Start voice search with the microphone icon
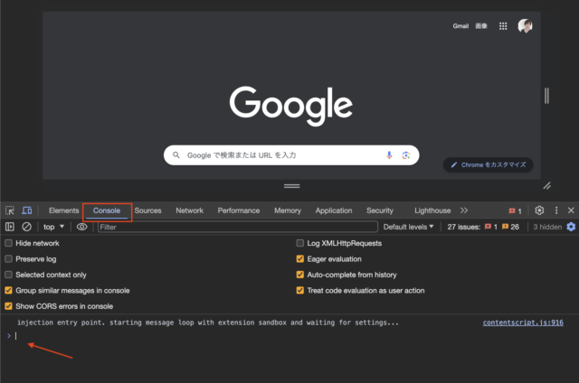The width and height of the screenshot is (579, 383). click(x=389, y=155)
